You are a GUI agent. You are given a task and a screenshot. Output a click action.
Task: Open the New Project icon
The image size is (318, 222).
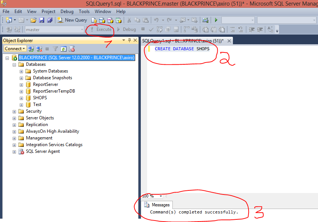(x=9, y=20)
